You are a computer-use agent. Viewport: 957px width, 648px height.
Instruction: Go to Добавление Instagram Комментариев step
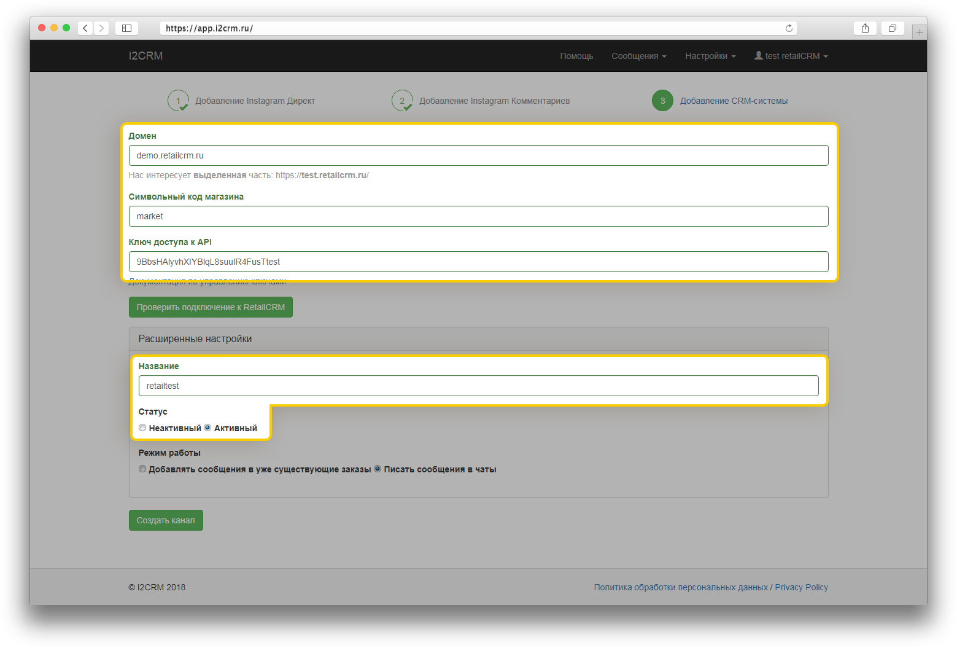click(x=495, y=101)
